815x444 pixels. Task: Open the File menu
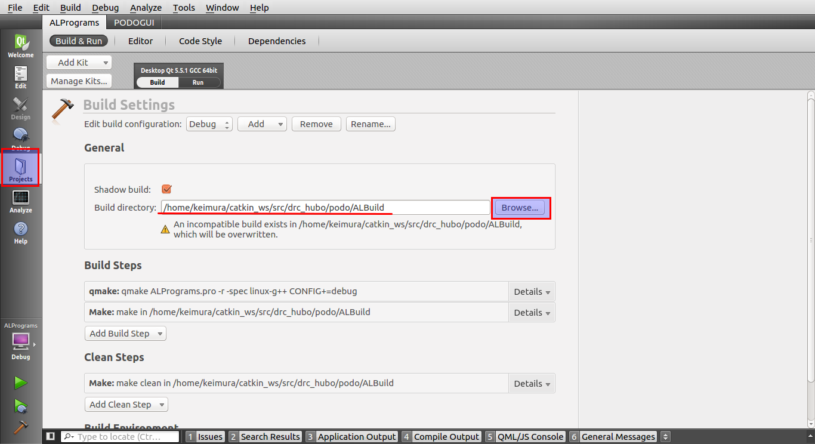click(x=15, y=8)
